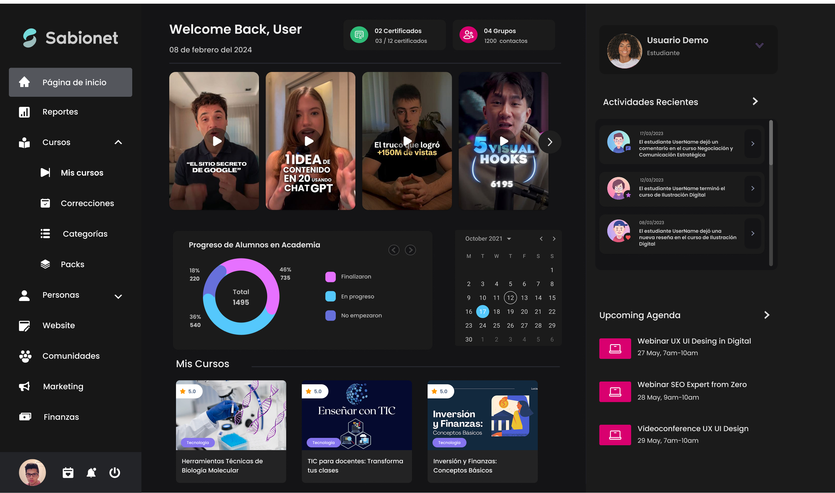Click the Marketing megaphone icon
This screenshot has height=493, width=835.
tap(24, 386)
